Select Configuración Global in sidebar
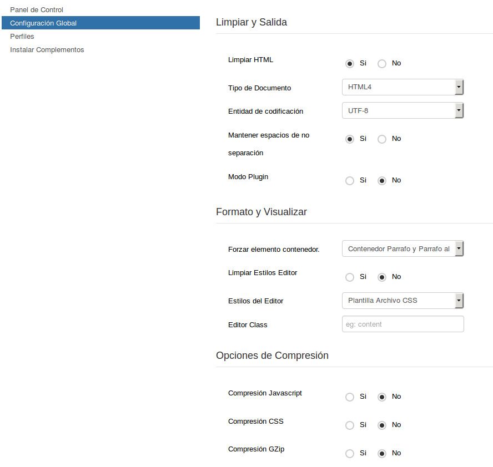Viewport: 493px width, 467px height. click(x=100, y=23)
